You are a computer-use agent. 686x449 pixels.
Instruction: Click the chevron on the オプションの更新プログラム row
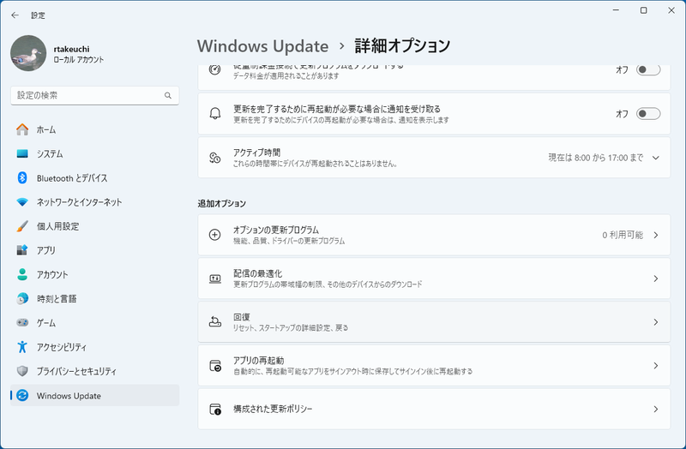(655, 235)
